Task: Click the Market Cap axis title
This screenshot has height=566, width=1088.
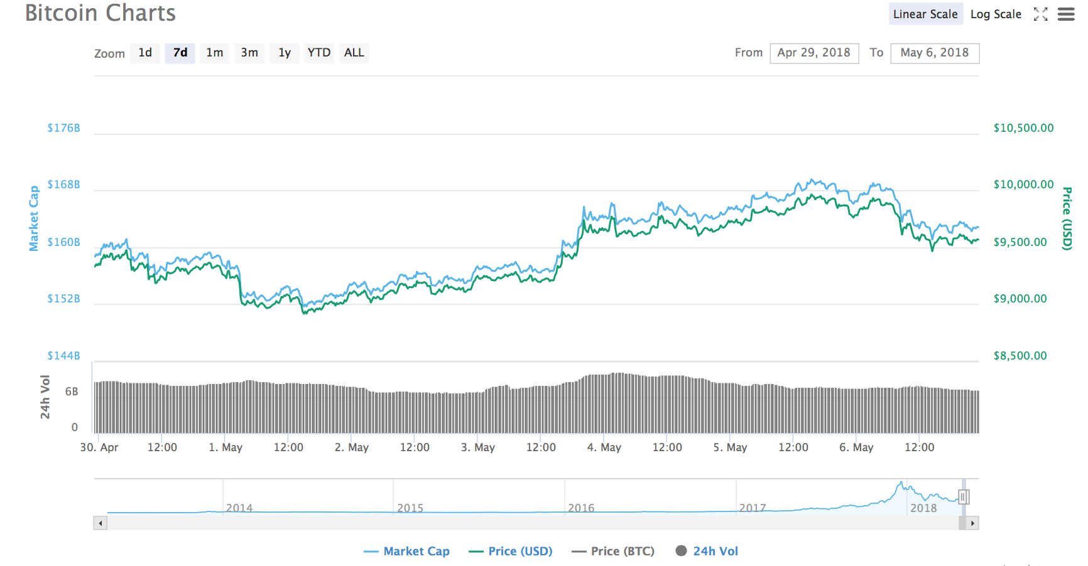Action: [34, 218]
